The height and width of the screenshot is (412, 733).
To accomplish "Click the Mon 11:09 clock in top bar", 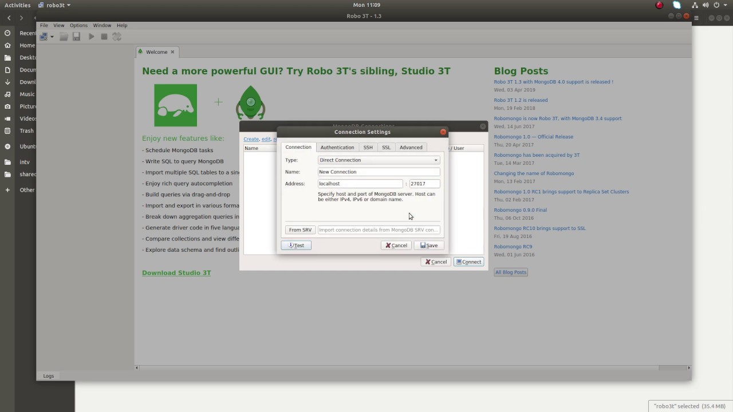I will (366, 5).
